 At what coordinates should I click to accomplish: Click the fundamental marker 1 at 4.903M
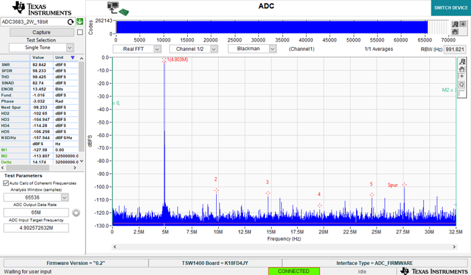pos(164,60)
